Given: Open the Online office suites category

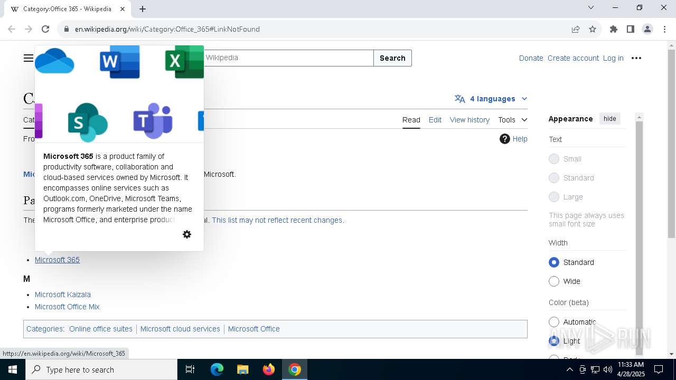Looking at the screenshot, I should [101, 329].
